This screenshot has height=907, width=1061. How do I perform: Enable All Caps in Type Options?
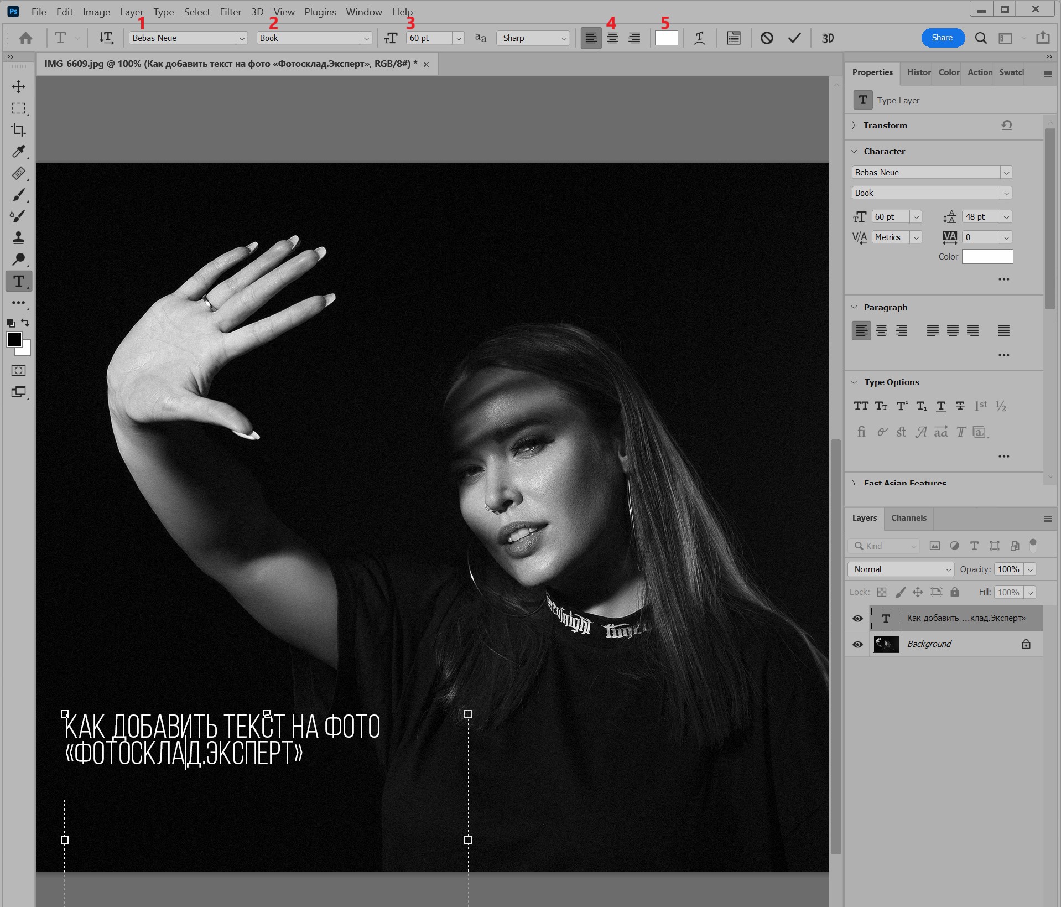point(861,406)
